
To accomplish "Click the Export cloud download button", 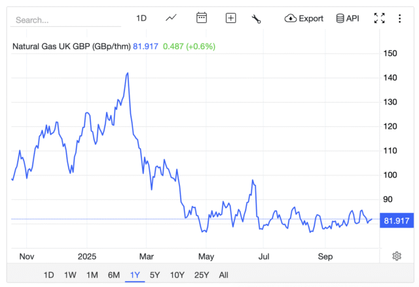I will (x=304, y=18).
